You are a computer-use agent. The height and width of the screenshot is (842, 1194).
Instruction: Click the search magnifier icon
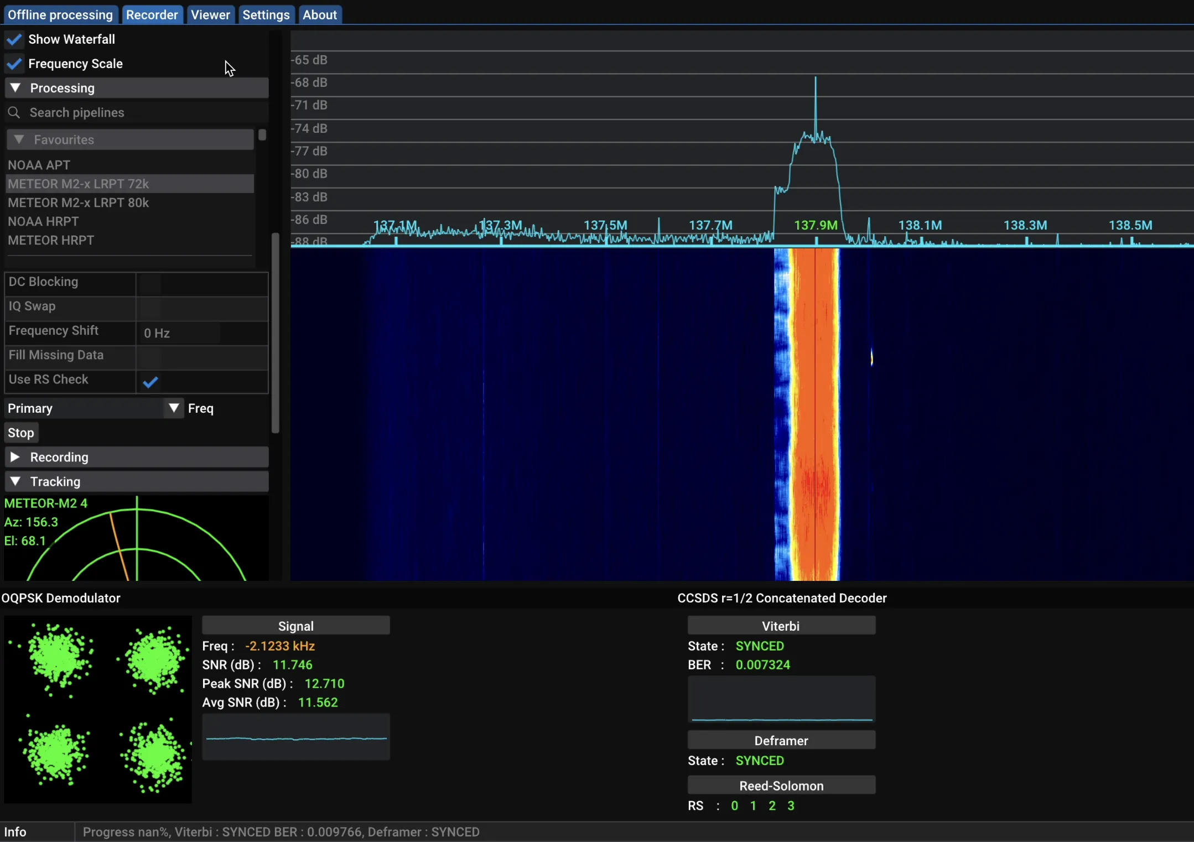coord(14,112)
